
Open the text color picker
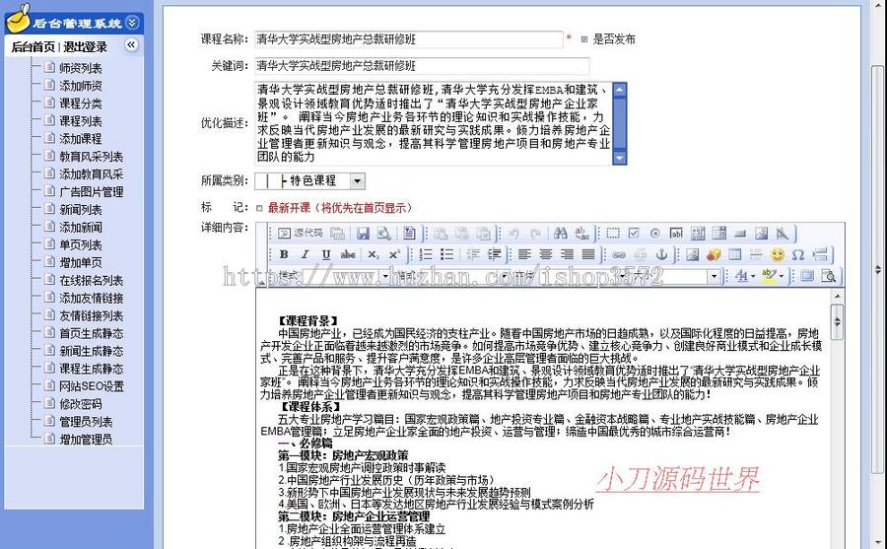click(745, 276)
